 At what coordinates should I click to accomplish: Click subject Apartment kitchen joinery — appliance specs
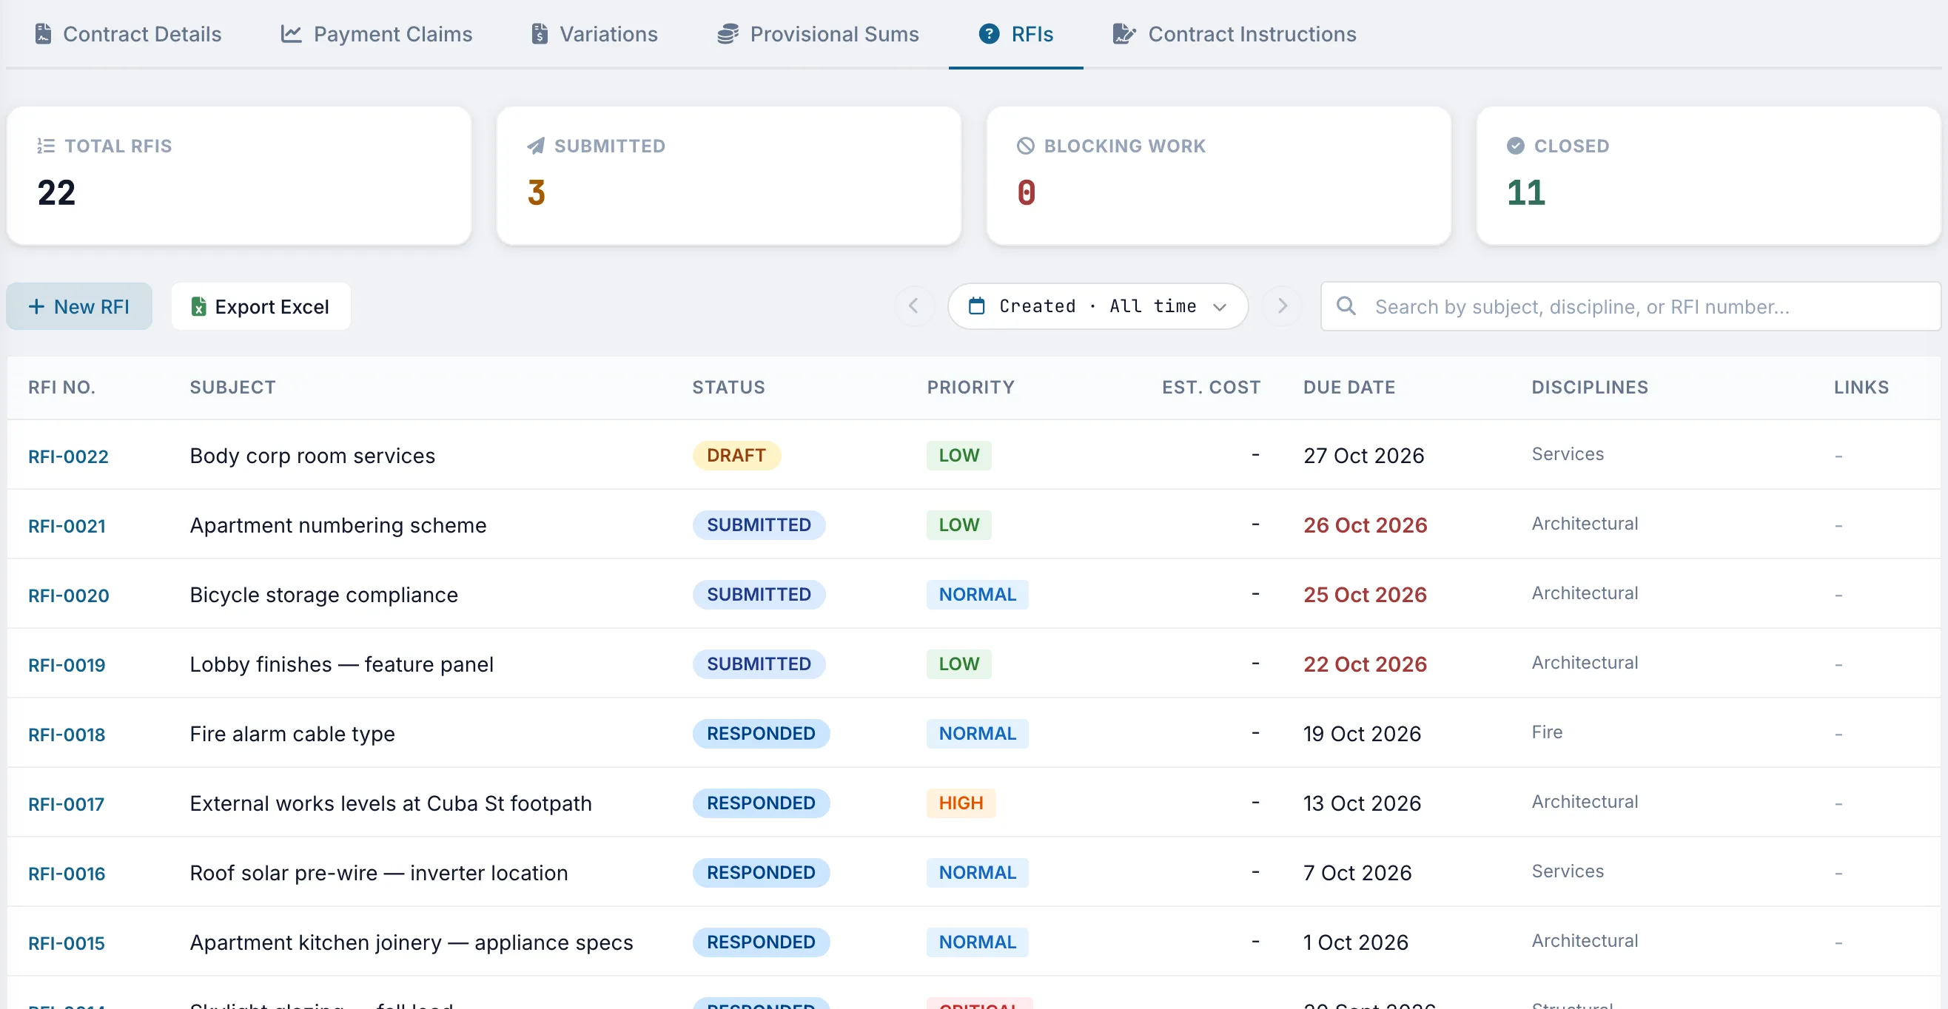[411, 942]
